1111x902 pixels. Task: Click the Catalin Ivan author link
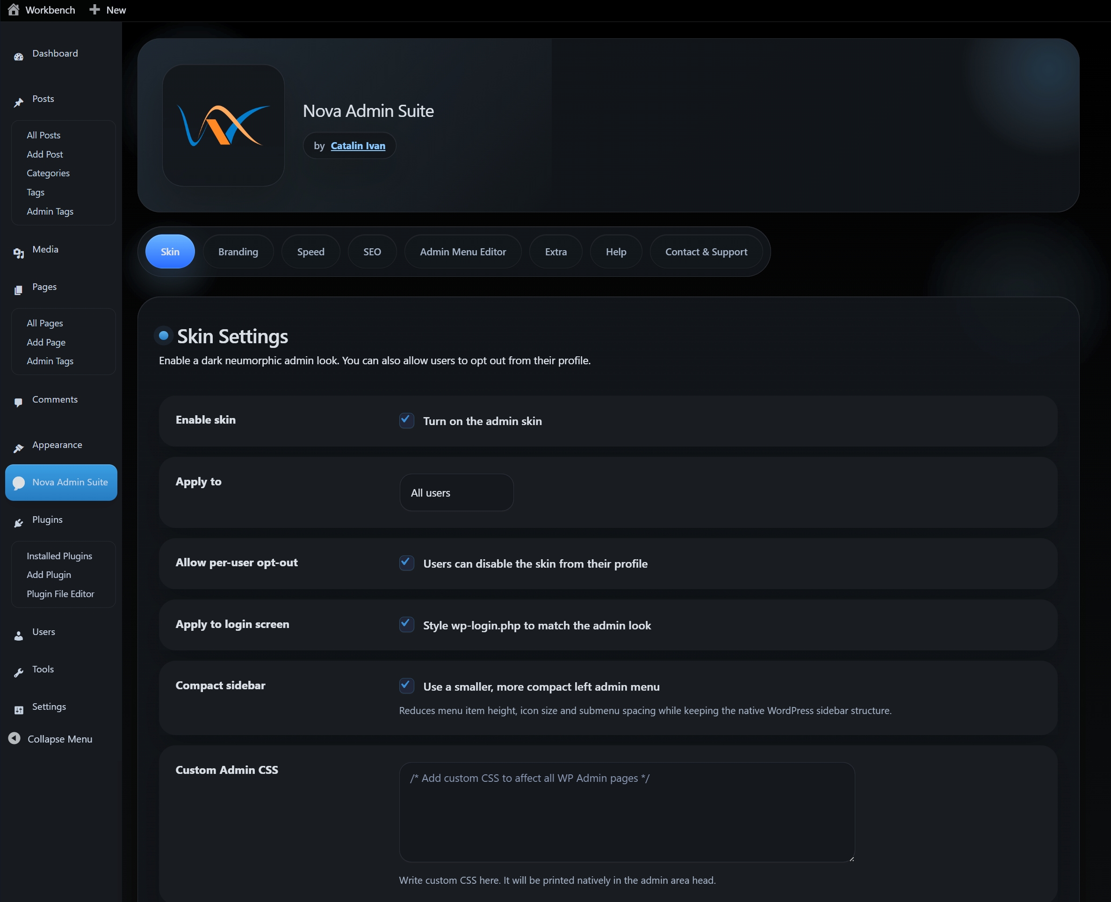coord(358,145)
